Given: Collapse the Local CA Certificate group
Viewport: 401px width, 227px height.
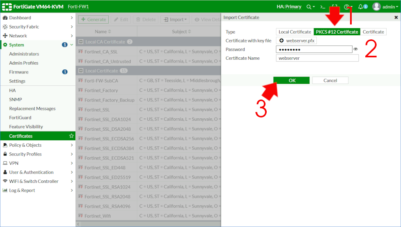Looking at the screenshot, I should [x=81, y=42].
